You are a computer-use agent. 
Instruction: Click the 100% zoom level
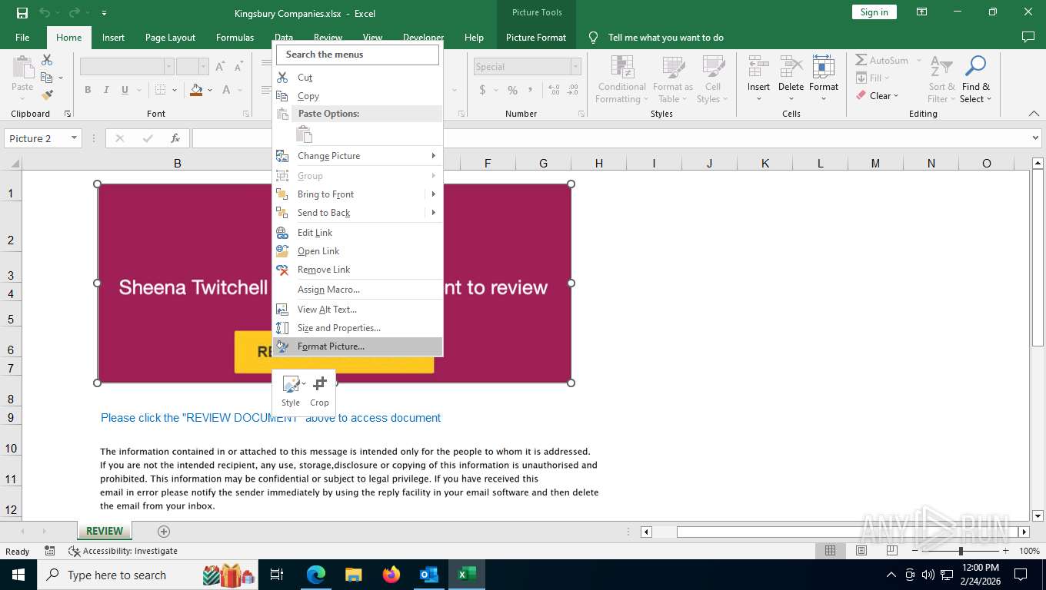(x=1029, y=551)
